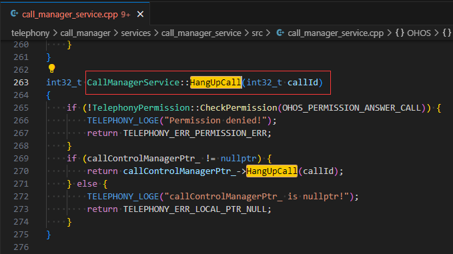Click TELEPHONY_ERR_LOCAL_PTR_NULL constant
Image resolution: width=453 pixels, height=254 pixels.
pos(195,209)
